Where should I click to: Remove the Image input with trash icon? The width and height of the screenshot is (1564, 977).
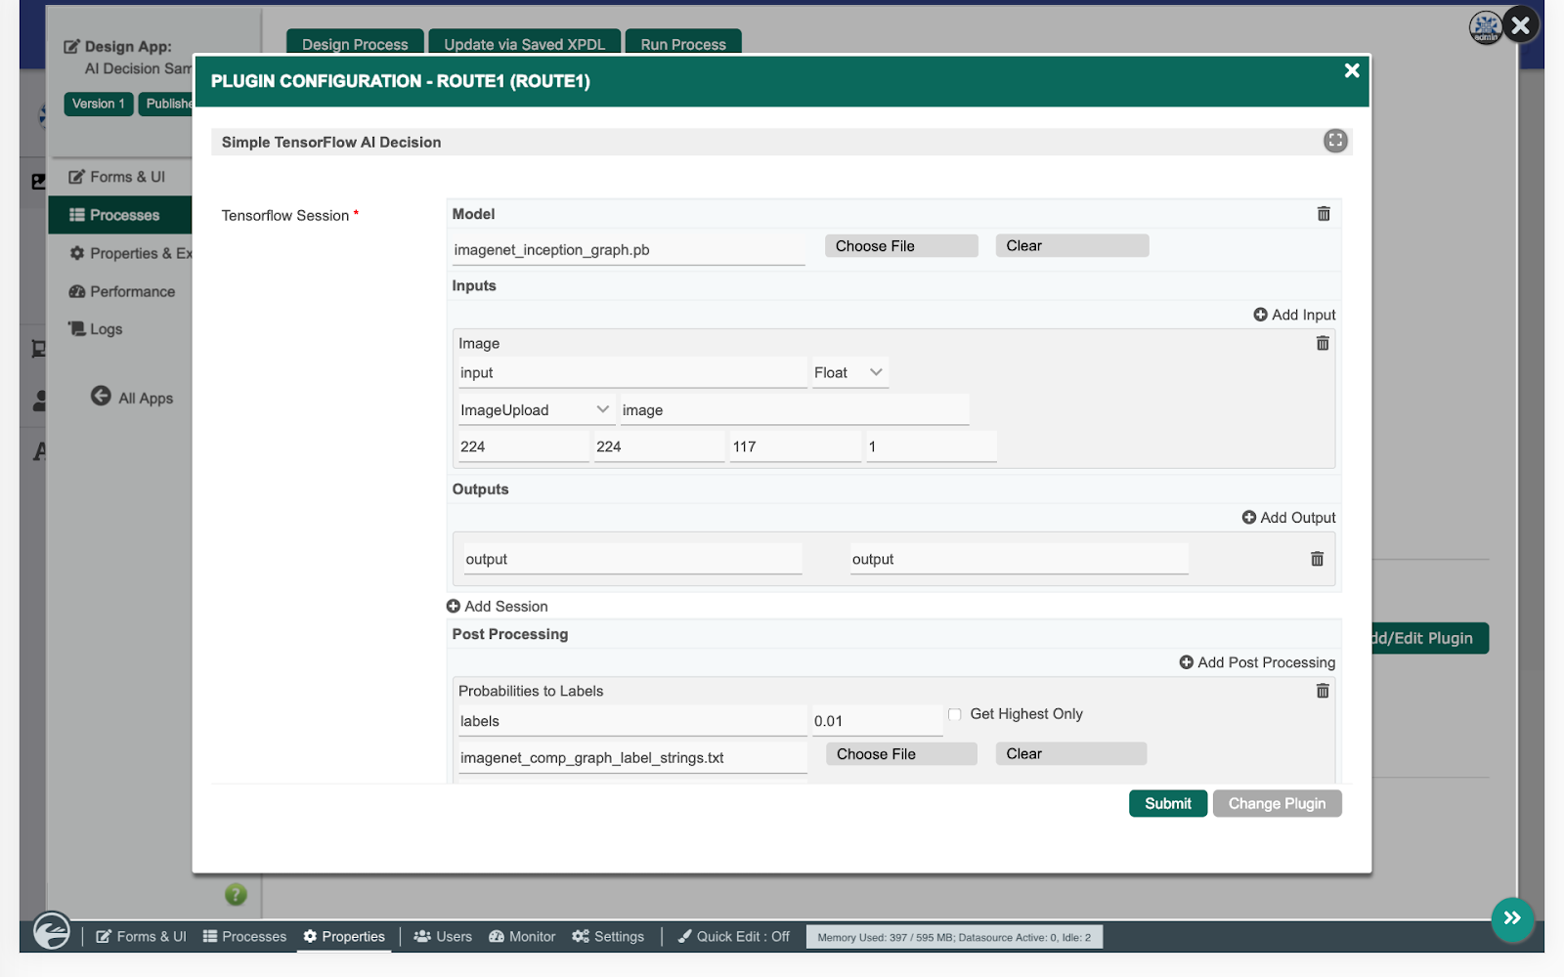click(x=1323, y=343)
